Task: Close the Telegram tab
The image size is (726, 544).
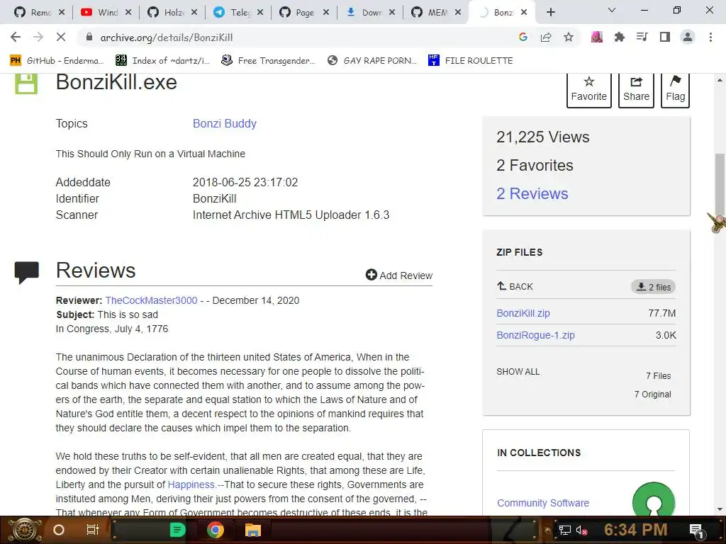Action: 260,13
